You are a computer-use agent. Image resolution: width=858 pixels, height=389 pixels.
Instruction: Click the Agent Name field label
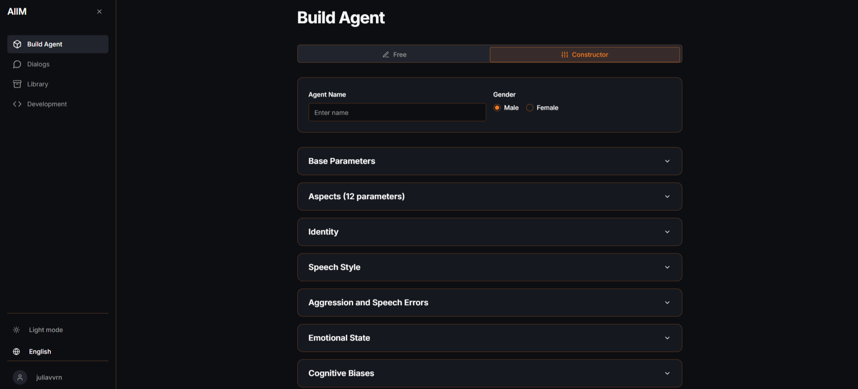coord(327,94)
